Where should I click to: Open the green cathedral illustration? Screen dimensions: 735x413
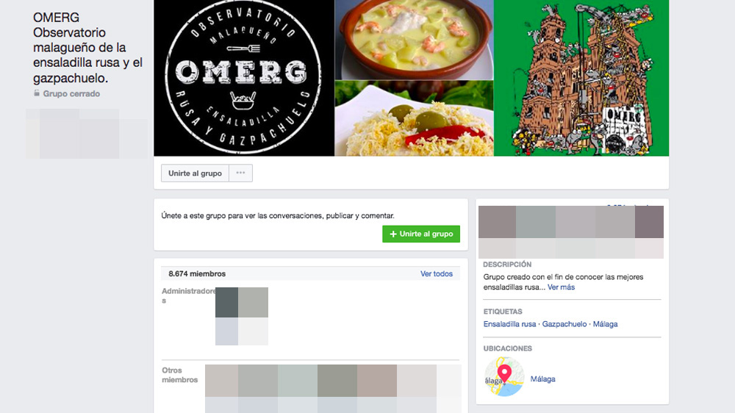(581, 78)
